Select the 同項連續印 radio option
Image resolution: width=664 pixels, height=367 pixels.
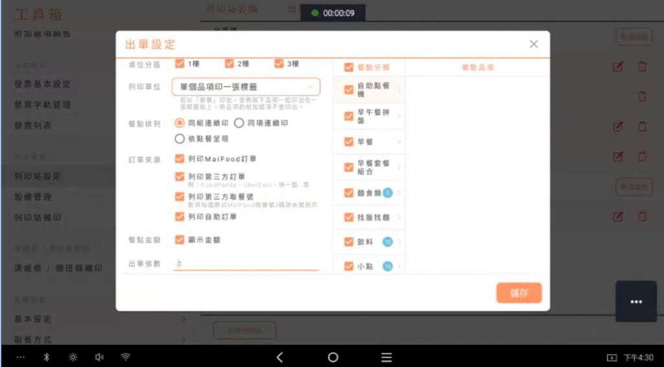tap(239, 122)
